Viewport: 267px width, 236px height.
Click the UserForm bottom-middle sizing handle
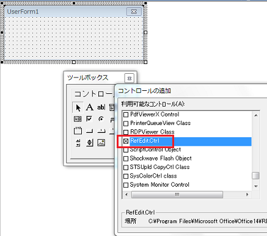click(74, 62)
